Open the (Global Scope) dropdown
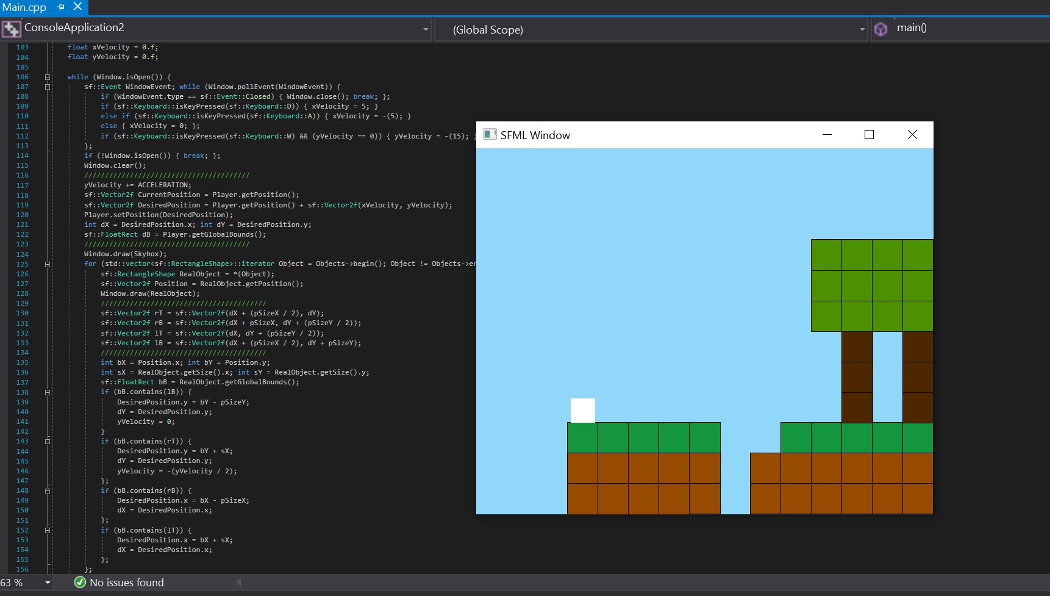The height and width of the screenshot is (596, 1050). (x=862, y=29)
